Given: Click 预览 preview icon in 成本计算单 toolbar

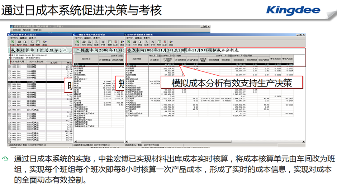Looking at the screenshot, I should coord(26,42).
